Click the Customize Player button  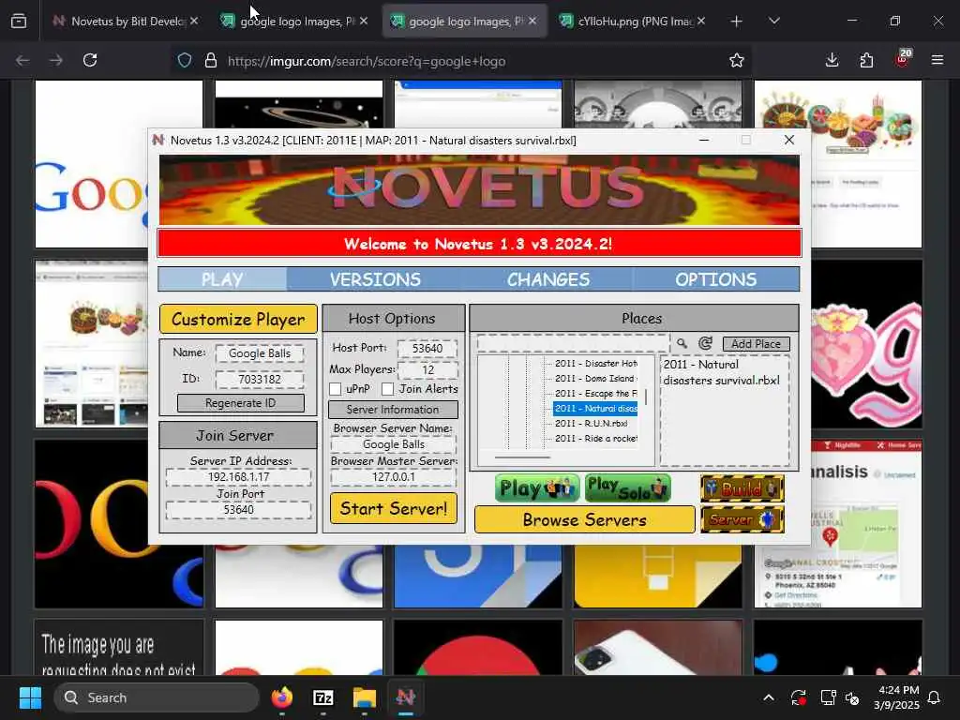click(x=238, y=319)
